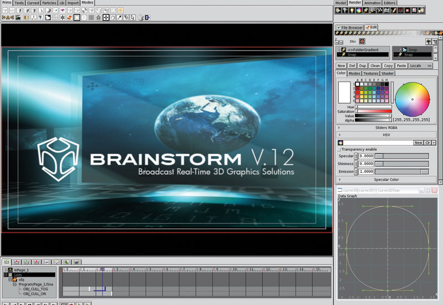Screen dimensions: 443x305
Task: Click the red sphere render icon
Action: pos(408,11)
